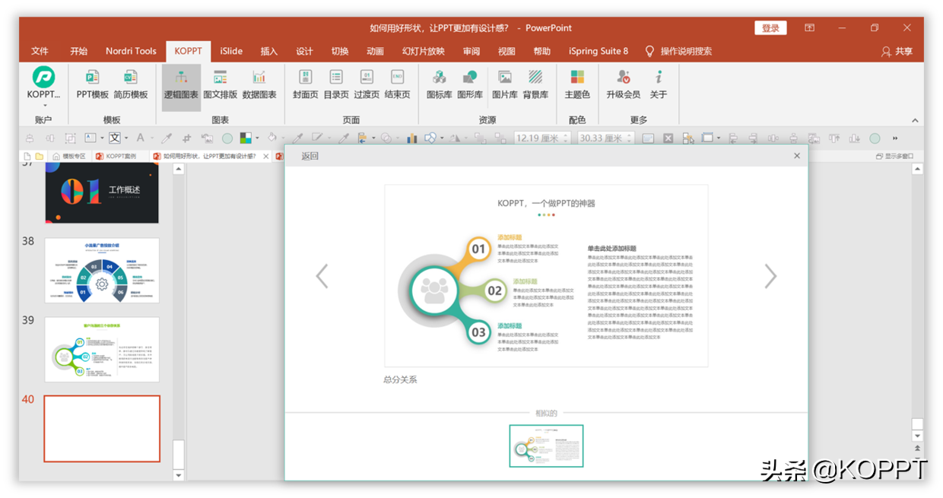Click the ribbon display options icon
The image size is (943, 498).
809,28
